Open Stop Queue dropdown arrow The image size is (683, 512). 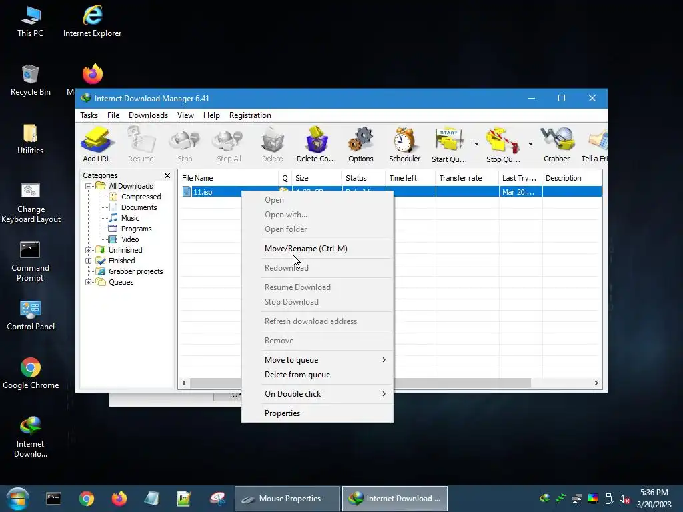point(530,144)
